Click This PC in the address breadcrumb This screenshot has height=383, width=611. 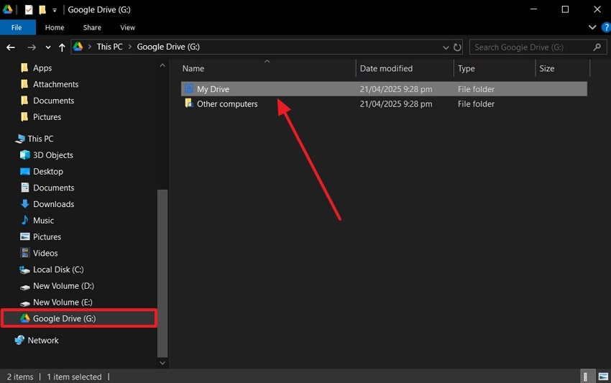(x=109, y=47)
